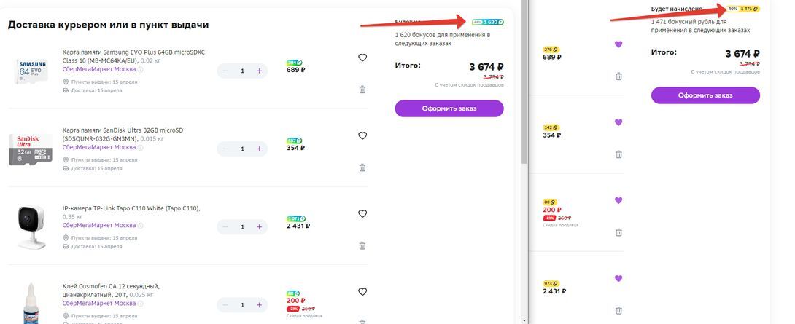Viewport: 795px width, 324px height.
Task: Remove SanDisk Ultra 32GB from cart
Action: 362,167
